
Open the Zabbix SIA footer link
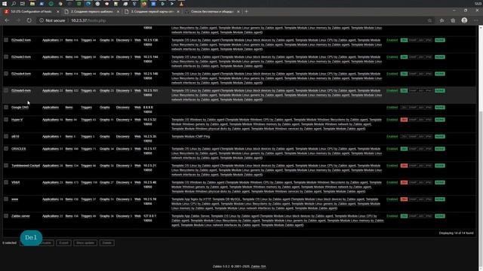pyautogui.click(x=258, y=266)
